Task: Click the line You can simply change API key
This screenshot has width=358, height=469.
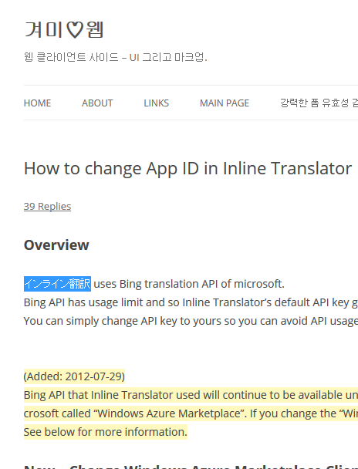Action: 191,321
